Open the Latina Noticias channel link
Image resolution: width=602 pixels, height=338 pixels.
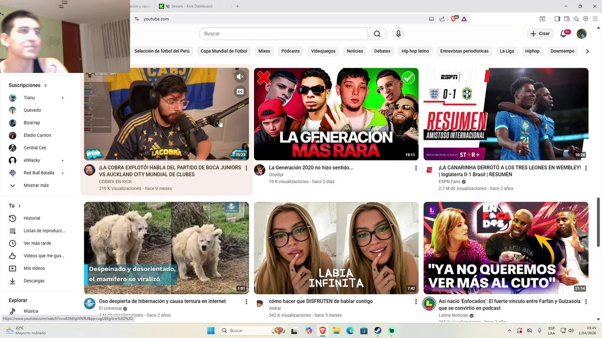click(x=453, y=315)
